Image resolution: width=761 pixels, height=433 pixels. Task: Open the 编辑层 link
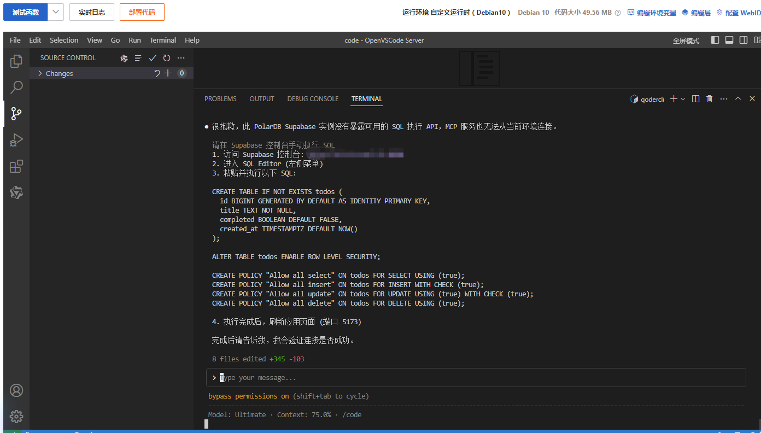(696, 13)
